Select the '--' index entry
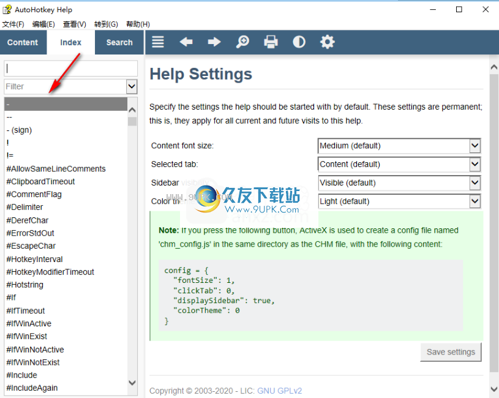499x398 pixels. coord(66,117)
